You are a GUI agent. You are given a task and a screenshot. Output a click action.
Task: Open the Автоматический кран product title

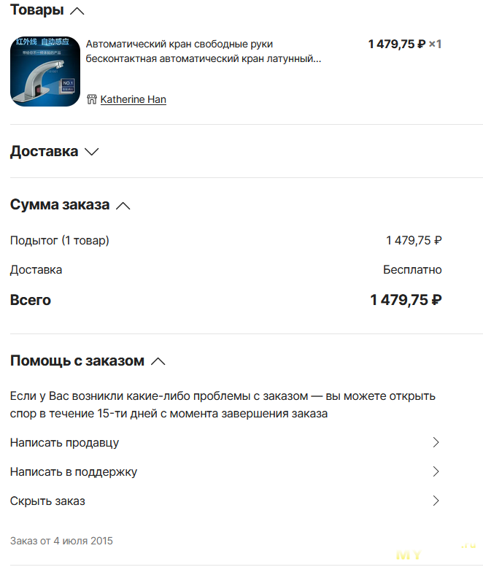(203, 51)
